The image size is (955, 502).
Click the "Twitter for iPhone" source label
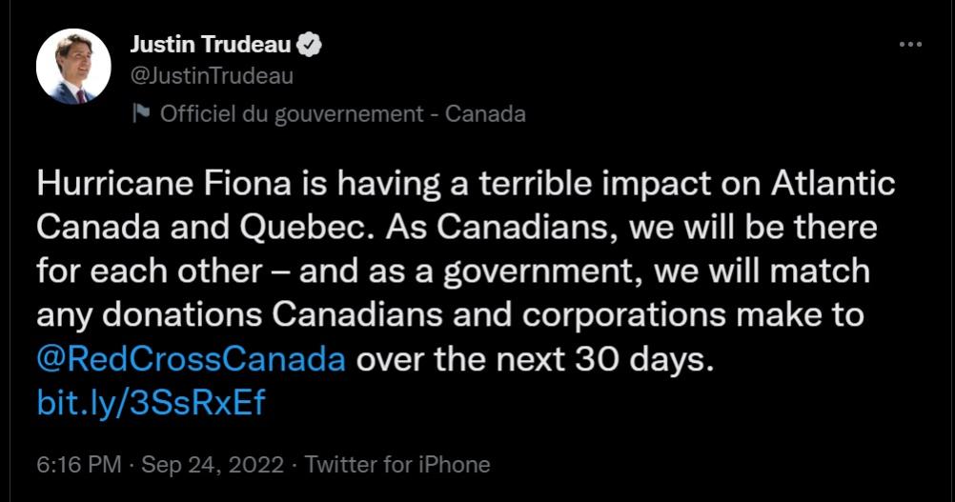click(x=397, y=465)
